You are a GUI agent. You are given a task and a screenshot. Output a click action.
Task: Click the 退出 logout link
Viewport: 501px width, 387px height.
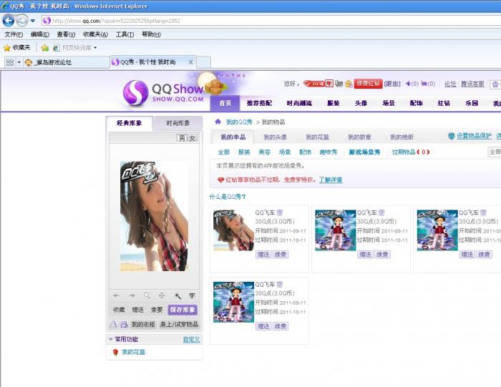(x=392, y=84)
